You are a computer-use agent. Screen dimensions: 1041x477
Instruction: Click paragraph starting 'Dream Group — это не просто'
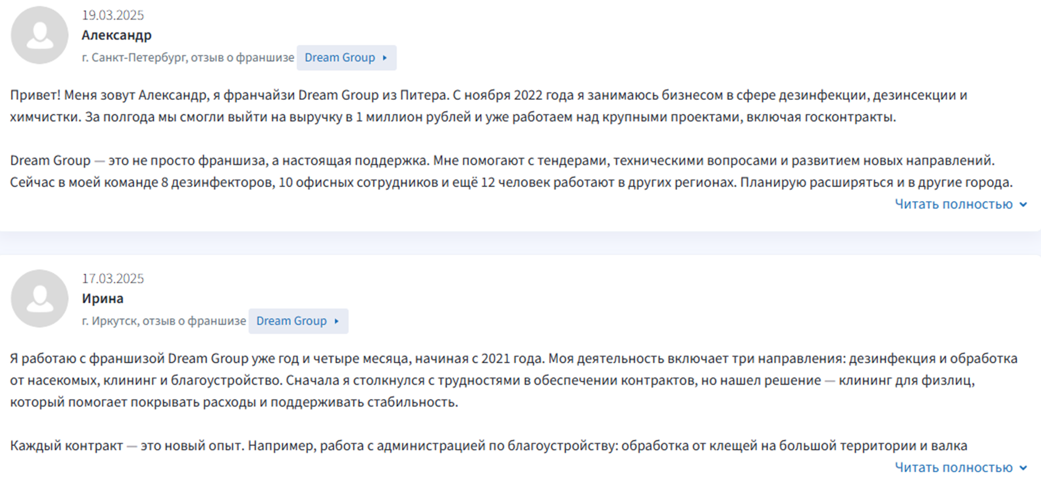(511, 171)
